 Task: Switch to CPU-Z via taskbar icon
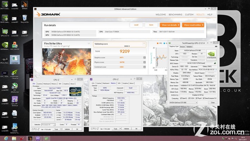(x=38, y=138)
